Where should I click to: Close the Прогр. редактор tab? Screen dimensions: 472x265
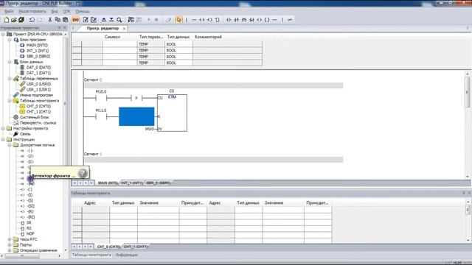tap(124, 29)
